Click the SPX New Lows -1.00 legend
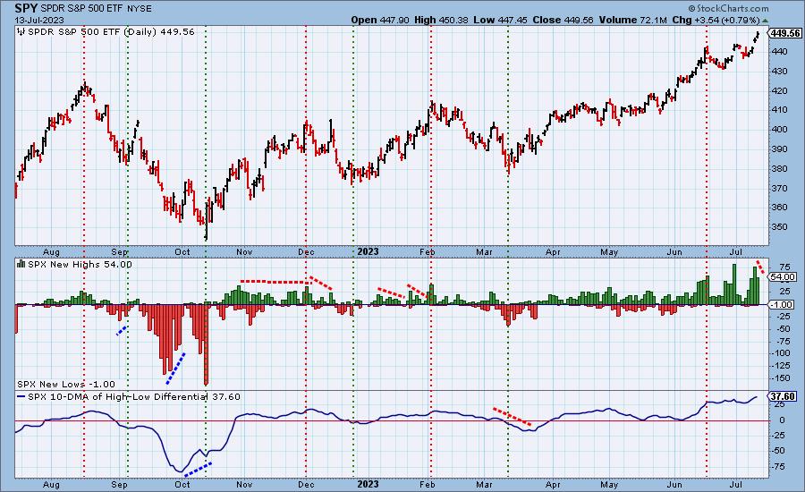 65,384
